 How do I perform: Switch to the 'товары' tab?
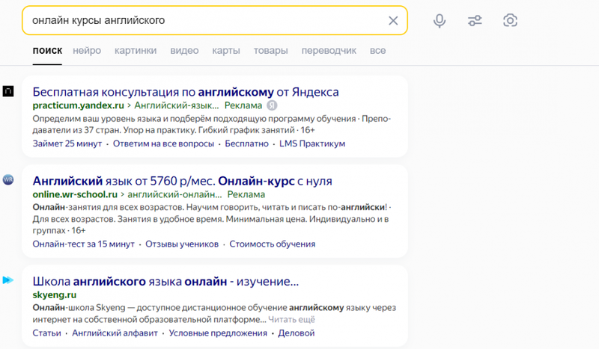coord(271,51)
